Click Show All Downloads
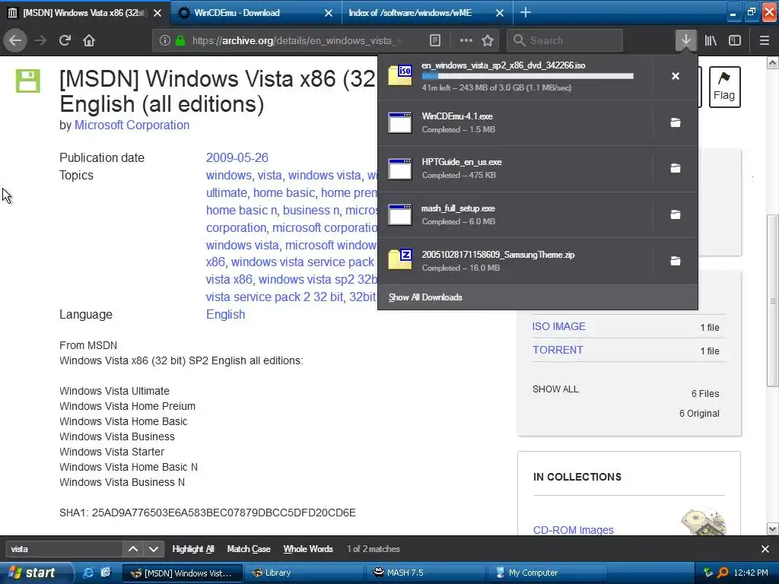Screen dimensions: 779x584 click(425, 297)
